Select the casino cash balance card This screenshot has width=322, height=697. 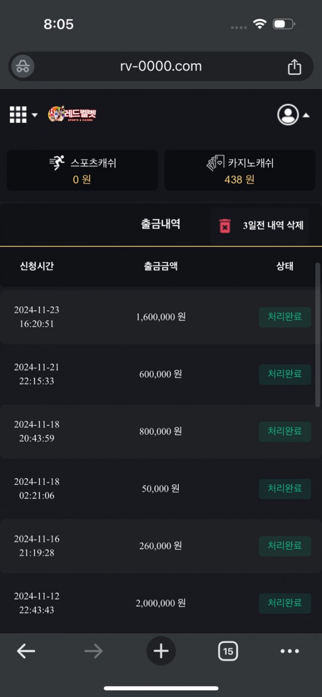tap(239, 170)
